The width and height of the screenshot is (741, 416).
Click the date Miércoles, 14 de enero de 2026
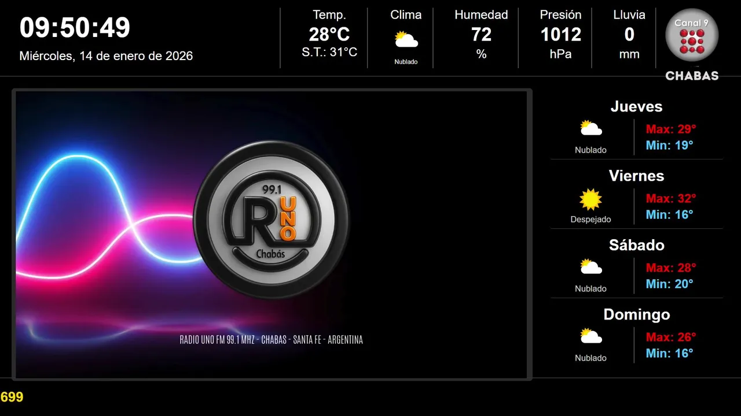click(106, 56)
